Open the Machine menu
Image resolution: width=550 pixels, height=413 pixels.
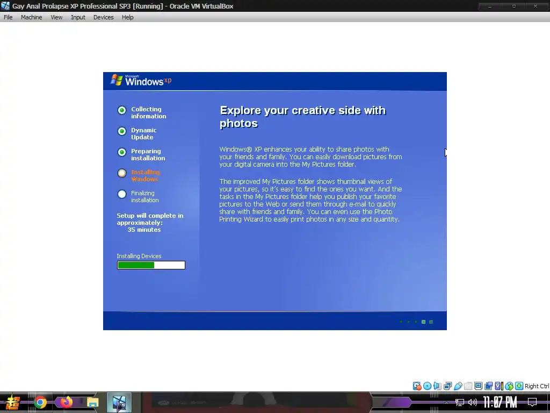click(31, 17)
